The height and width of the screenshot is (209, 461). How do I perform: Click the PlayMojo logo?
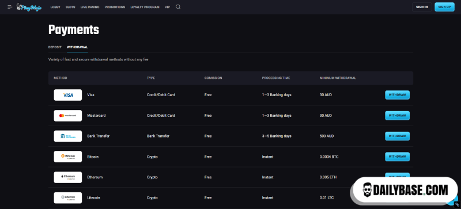[x=29, y=7]
